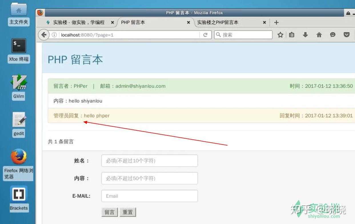Bookmark this page with the star icon

280,34
